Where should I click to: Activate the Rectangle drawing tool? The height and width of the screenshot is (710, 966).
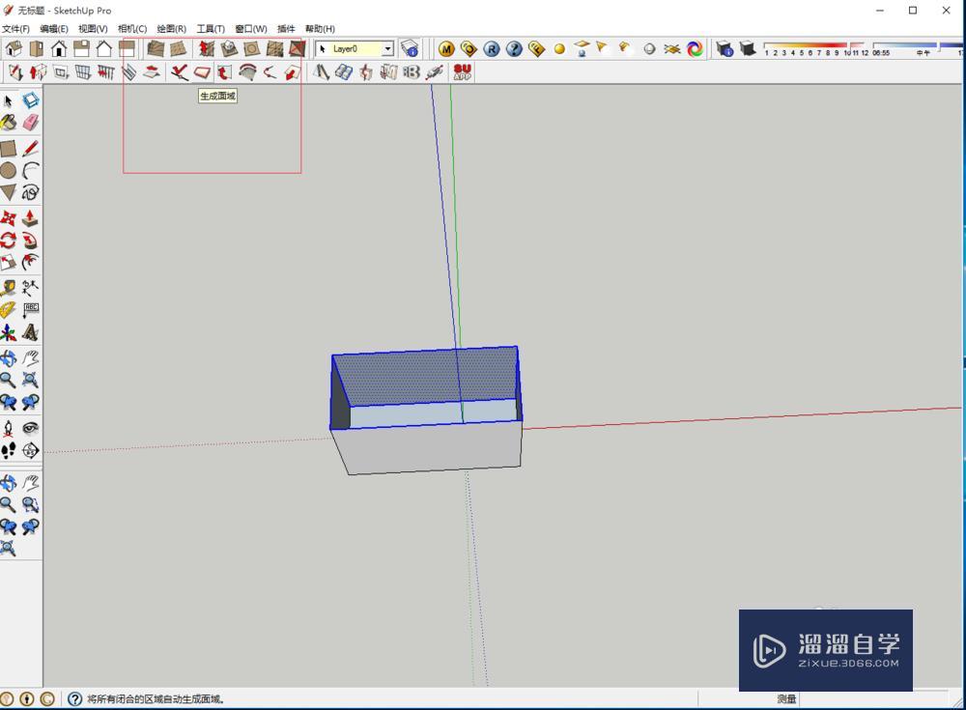tap(8, 149)
